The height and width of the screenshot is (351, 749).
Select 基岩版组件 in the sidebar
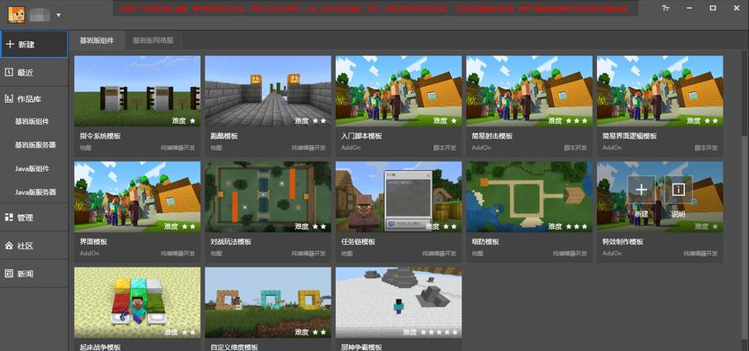tap(32, 122)
